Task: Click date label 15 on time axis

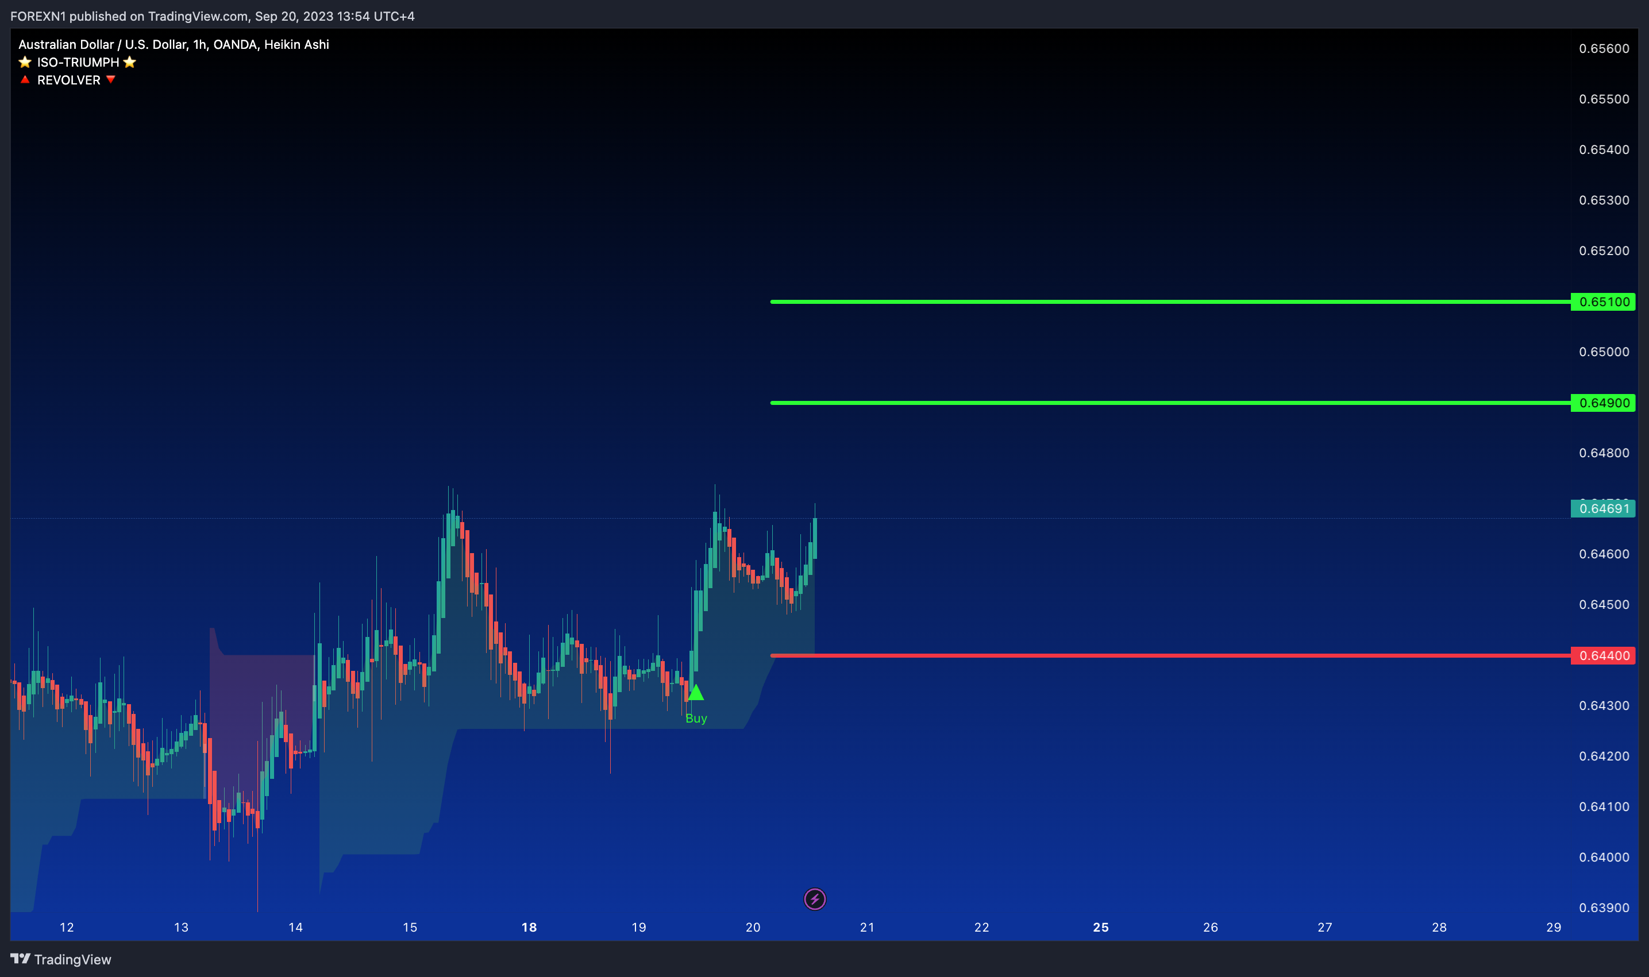Action: tap(410, 927)
